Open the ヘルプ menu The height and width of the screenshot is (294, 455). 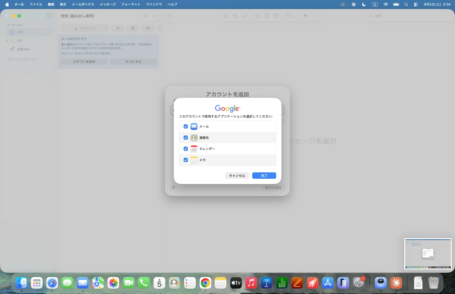tap(172, 4)
